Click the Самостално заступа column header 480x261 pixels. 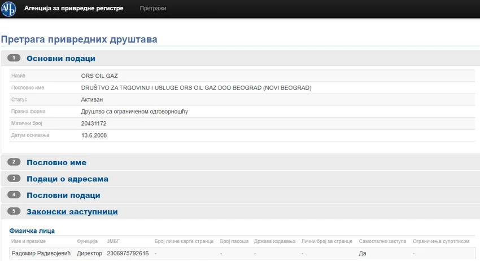pyautogui.click(x=382, y=241)
